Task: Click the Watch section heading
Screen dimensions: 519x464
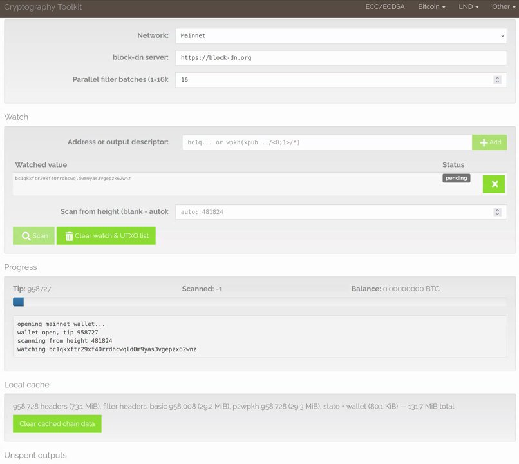Action: coord(16,117)
